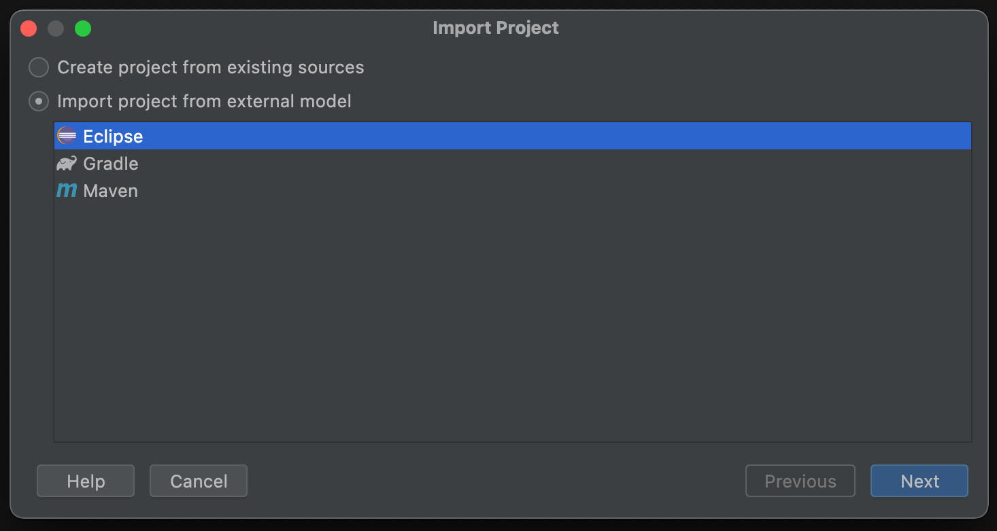
Task: Close the dialog with the red button
Action: pos(29,29)
